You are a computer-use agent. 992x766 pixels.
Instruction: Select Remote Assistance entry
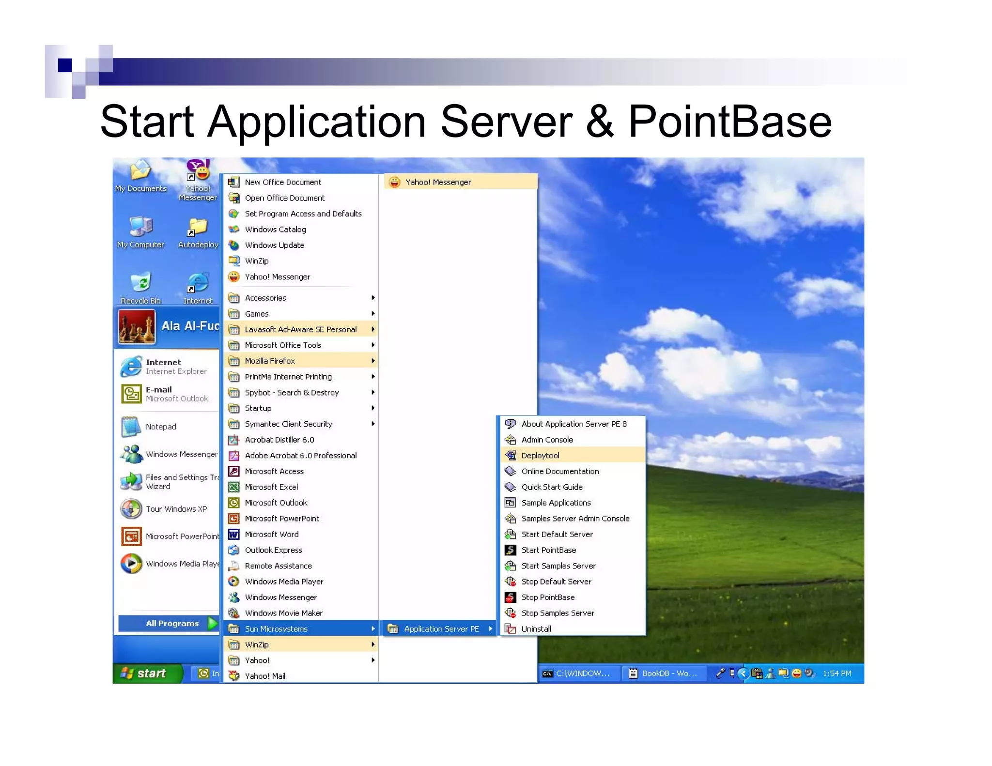click(x=301, y=566)
